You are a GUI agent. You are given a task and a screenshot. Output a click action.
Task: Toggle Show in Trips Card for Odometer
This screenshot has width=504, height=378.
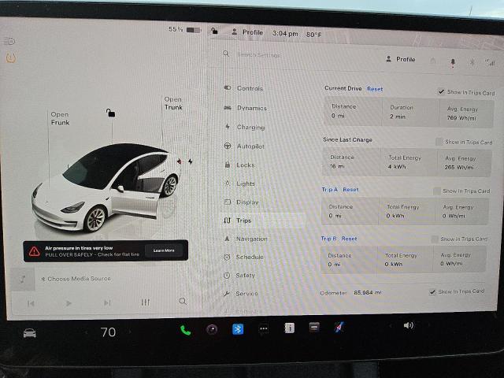(432, 291)
